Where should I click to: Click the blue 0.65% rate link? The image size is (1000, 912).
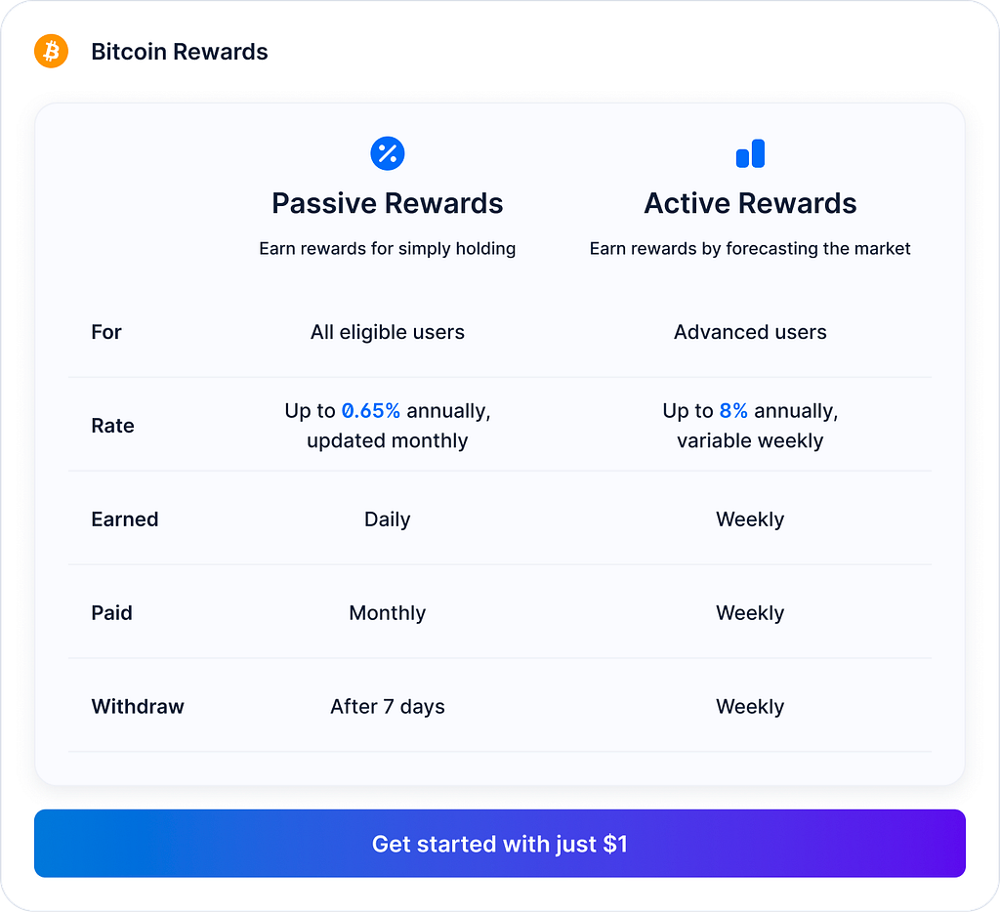(x=370, y=411)
